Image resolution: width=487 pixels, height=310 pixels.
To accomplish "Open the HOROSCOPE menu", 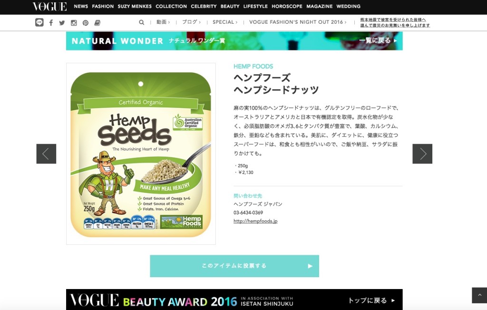I will 287,6.
